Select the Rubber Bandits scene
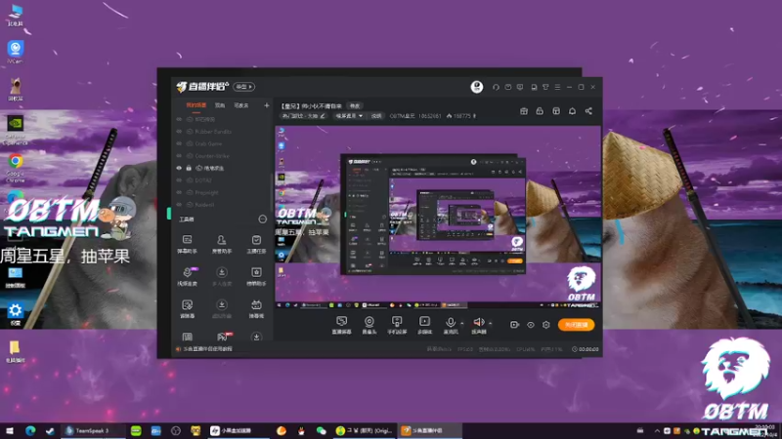The image size is (782, 439). click(x=213, y=132)
